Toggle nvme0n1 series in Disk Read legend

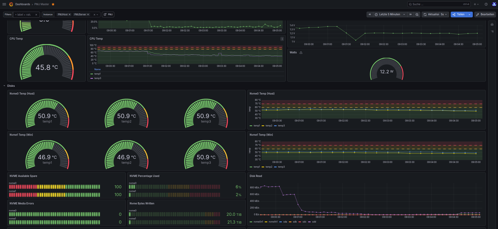(258, 222)
